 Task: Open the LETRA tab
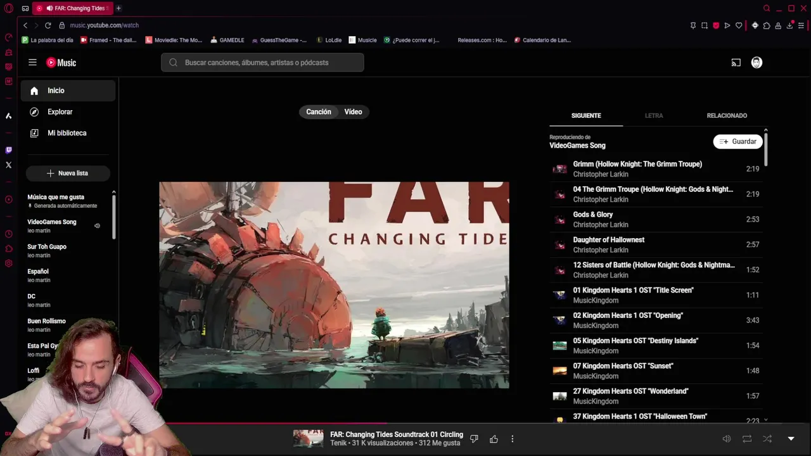(654, 116)
